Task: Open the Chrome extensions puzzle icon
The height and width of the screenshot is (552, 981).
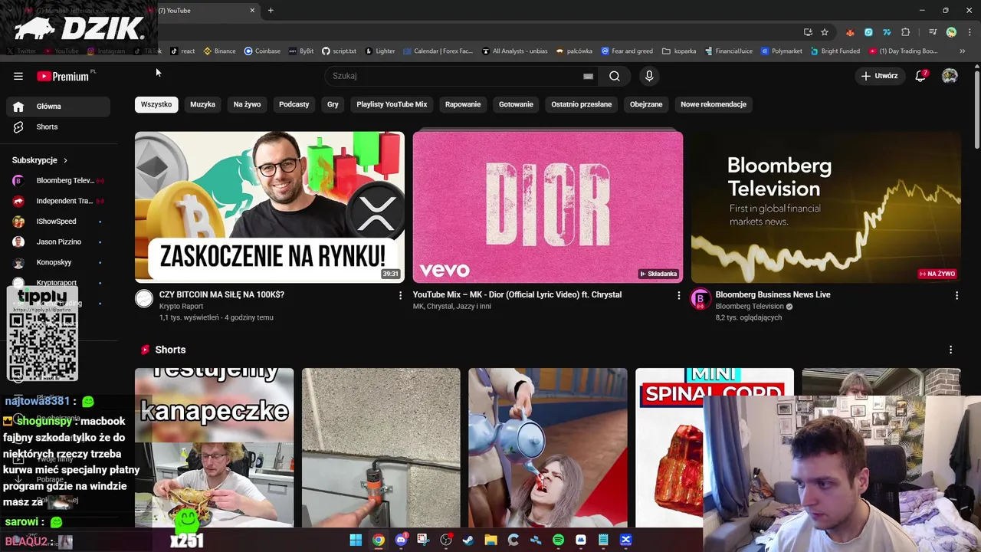Action: click(x=905, y=32)
